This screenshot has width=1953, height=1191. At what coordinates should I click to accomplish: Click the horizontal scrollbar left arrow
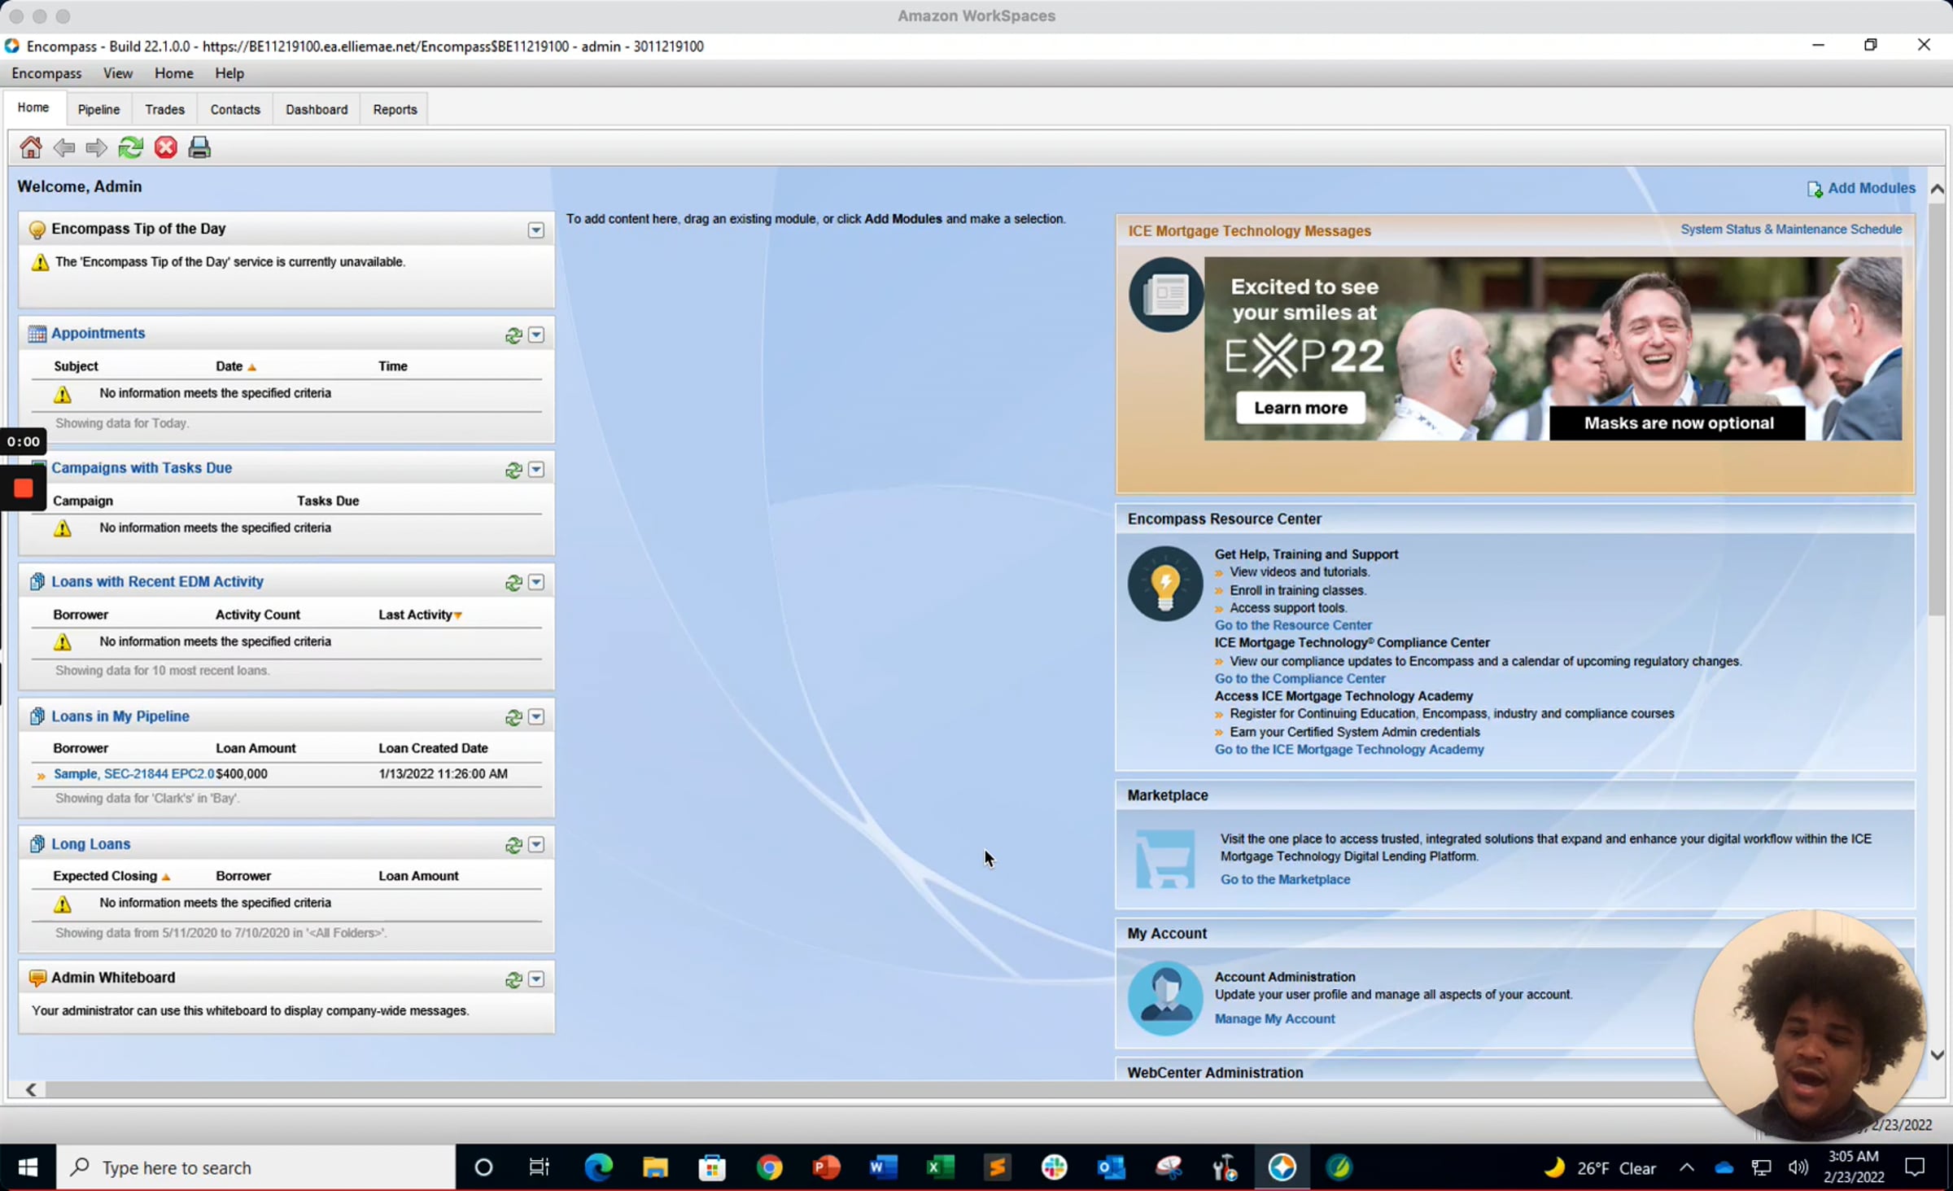31,1090
